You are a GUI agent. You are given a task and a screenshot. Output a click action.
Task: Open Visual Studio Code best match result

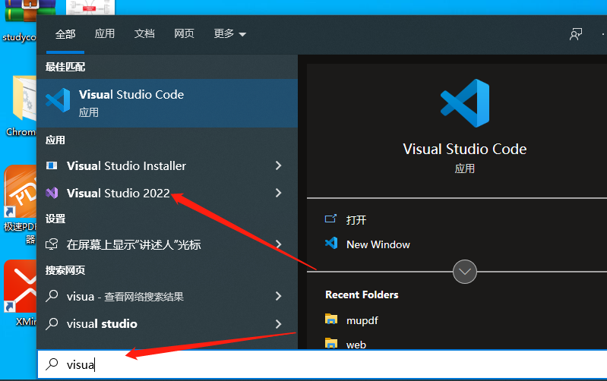(167, 103)
